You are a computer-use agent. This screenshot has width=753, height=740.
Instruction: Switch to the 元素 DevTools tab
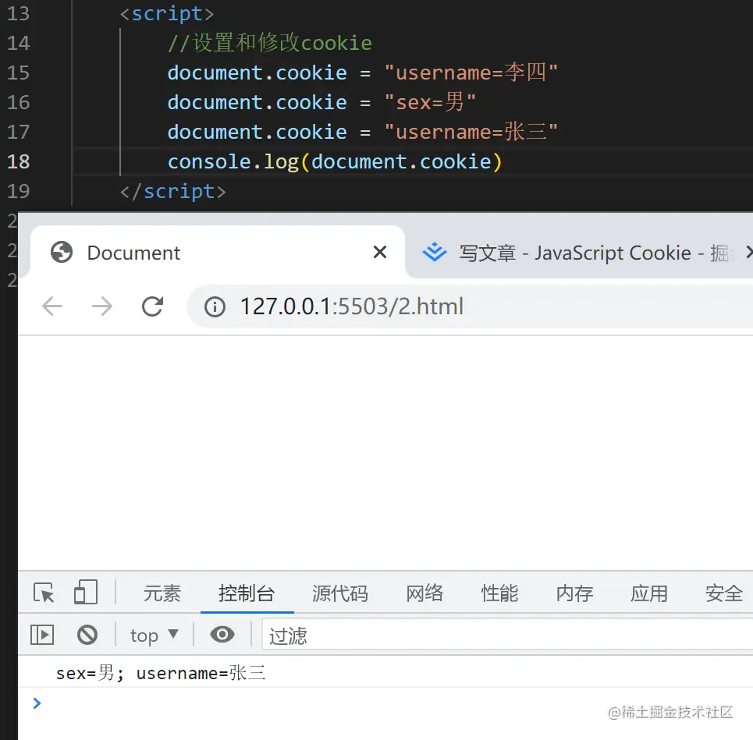point(162,593)
